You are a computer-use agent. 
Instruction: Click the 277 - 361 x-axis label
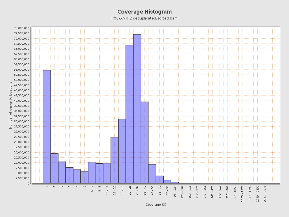(x=205, y=192)
